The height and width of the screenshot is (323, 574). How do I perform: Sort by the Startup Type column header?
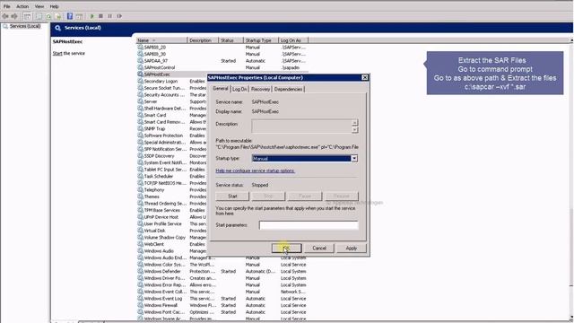point(260,40)
